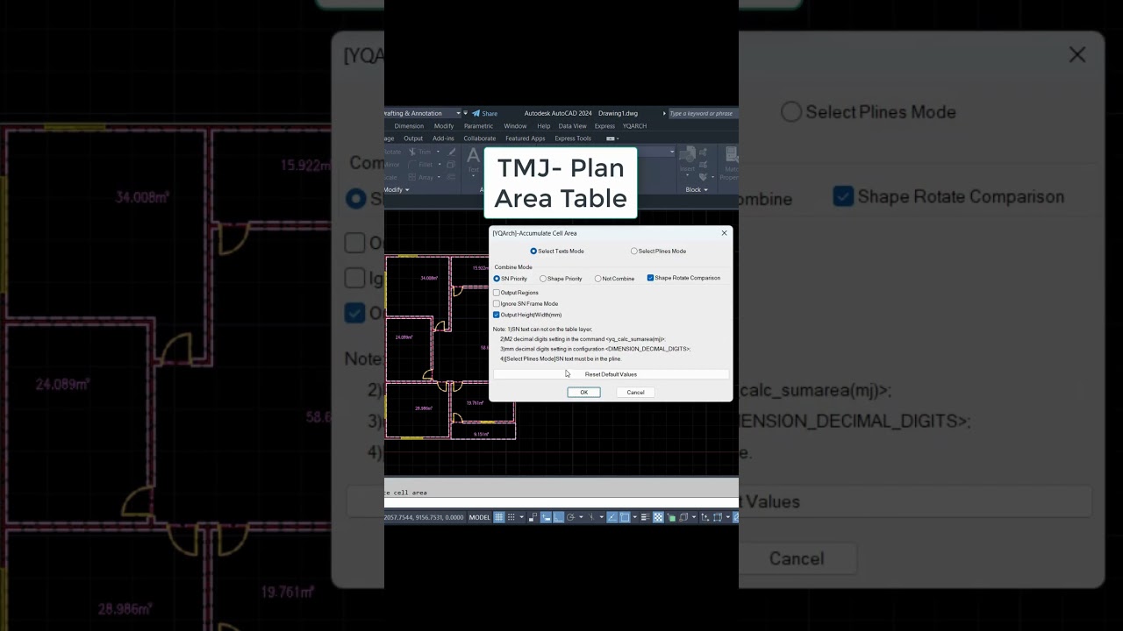This screenshot has width=1123, height=631.
Task: Open the Parametric menu
Action: (x=478, y=126)
